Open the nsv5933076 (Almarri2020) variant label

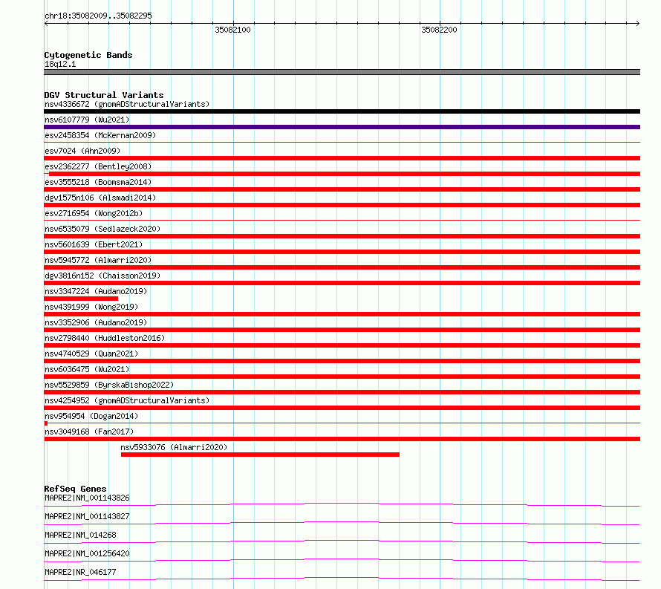tap(174, 447)
